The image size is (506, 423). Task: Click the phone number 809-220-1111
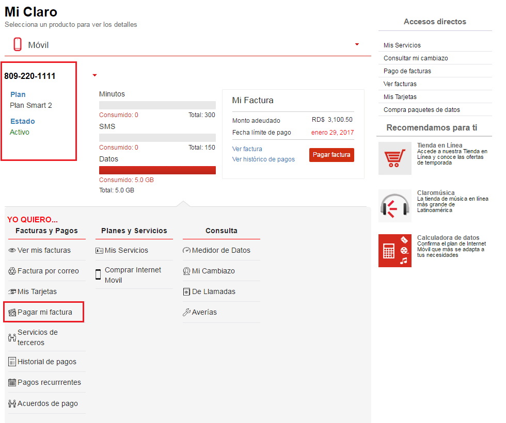30,76
